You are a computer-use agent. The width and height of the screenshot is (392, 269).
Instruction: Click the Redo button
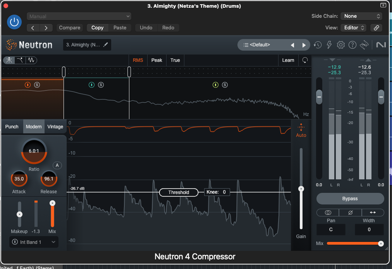click(168, 28)
